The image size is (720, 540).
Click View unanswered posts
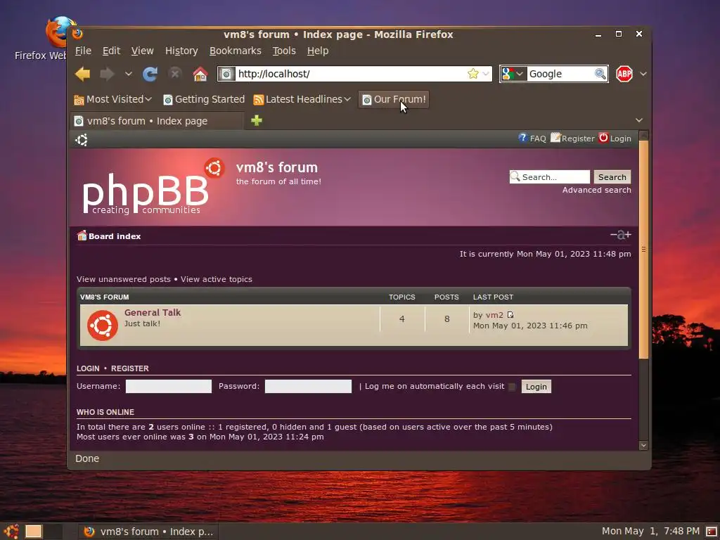(x=124, y=279)
